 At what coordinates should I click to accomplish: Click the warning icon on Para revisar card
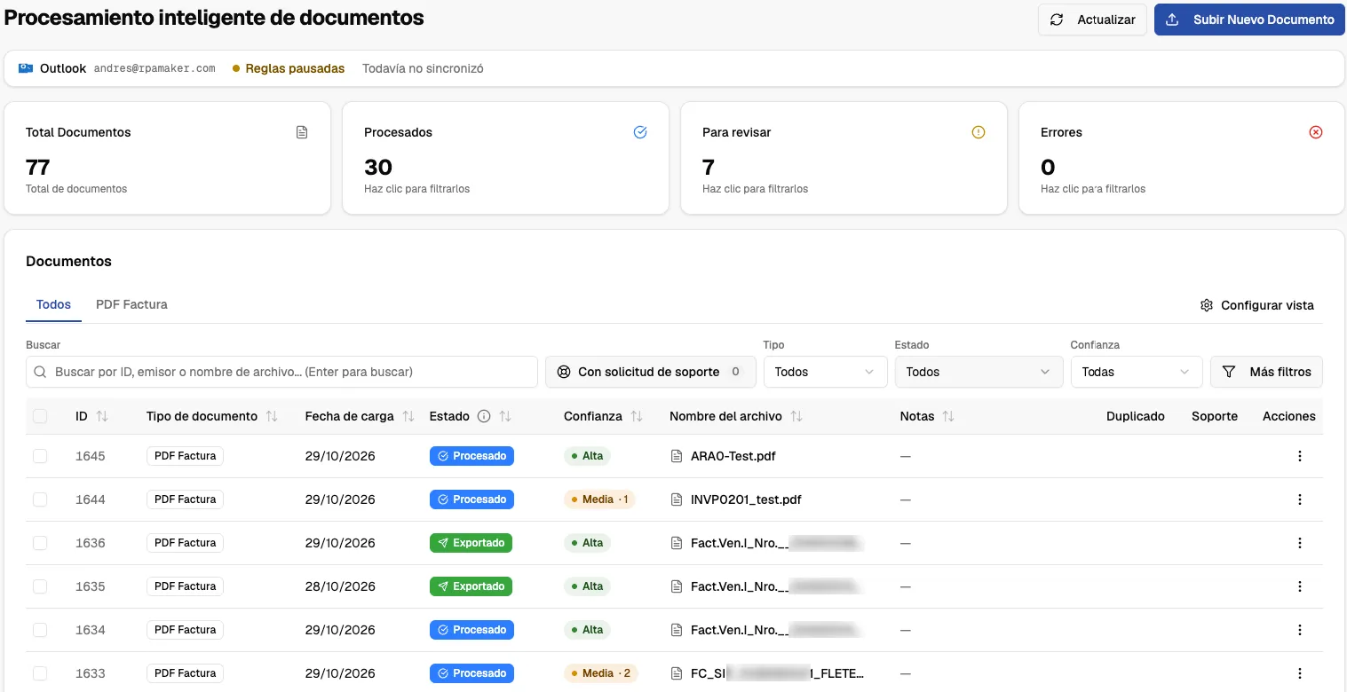[979, 132]
